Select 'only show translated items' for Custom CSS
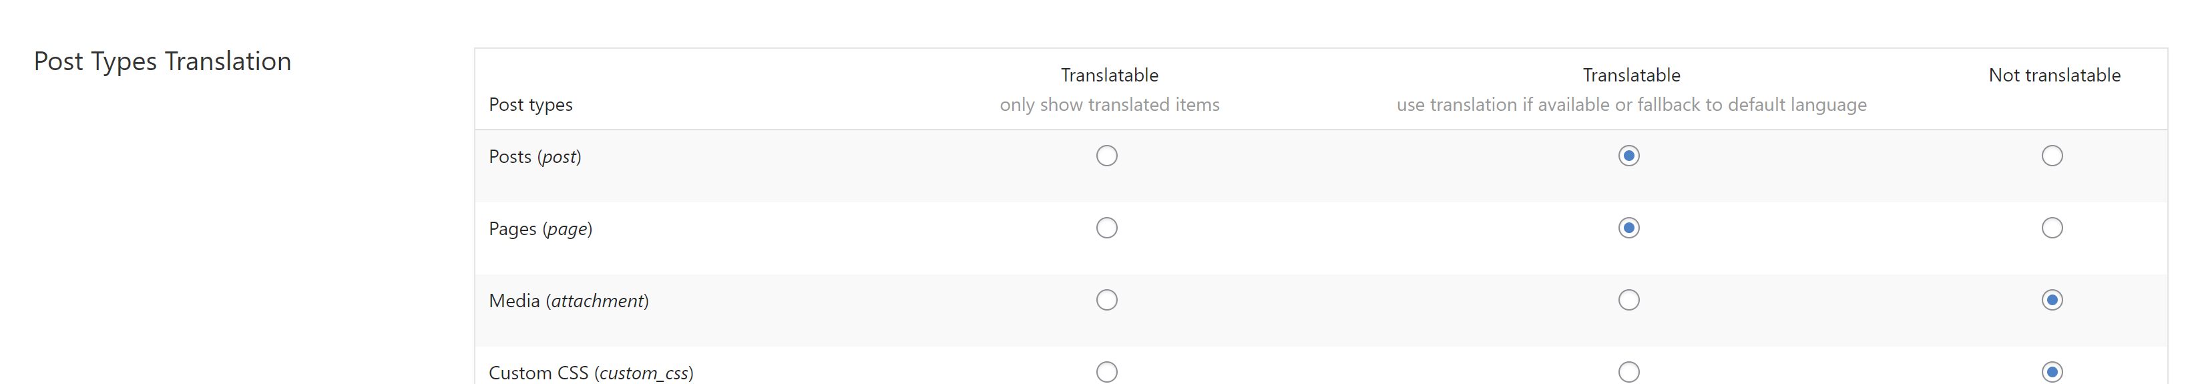This screenshot has height=384, width=2188. coord(1107,372)
